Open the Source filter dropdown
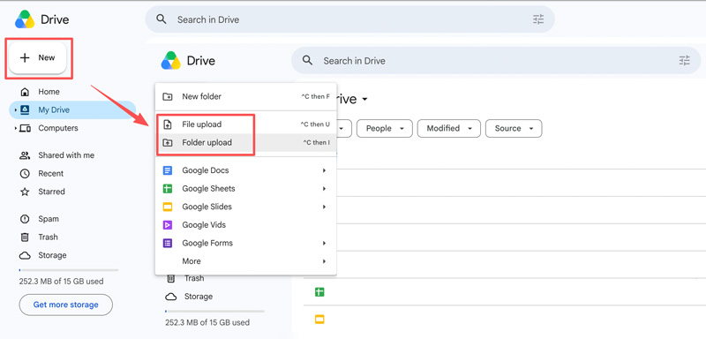Image resolution: width=706 pixels, height=339 pixels. pos(514,129)
